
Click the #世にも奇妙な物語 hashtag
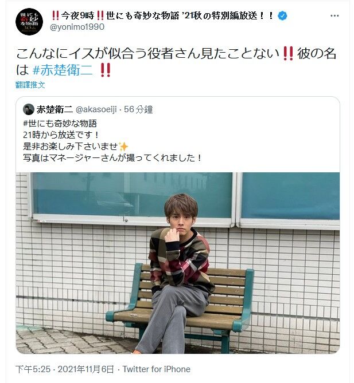(60, 123)
